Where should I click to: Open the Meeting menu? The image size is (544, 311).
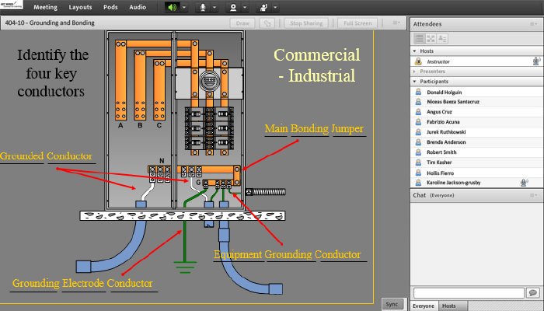pyautogui.click(x=45, y=7)
